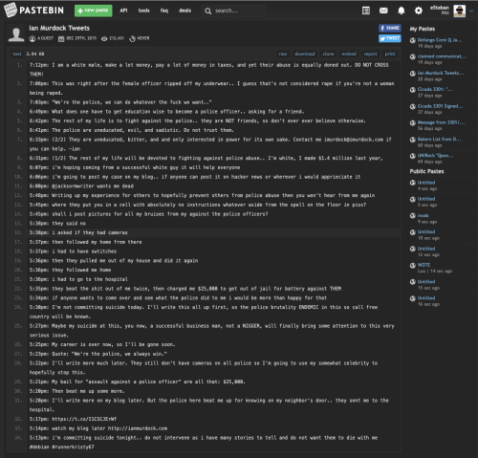The image size is (478, 458).
Task: Click the Ian Murdock Tweets title
Action: (x=59, y=28)
